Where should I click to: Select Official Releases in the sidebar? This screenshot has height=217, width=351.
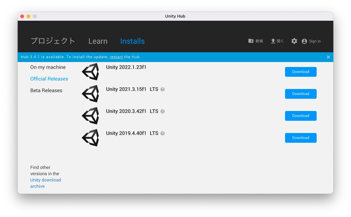[49, 79]
